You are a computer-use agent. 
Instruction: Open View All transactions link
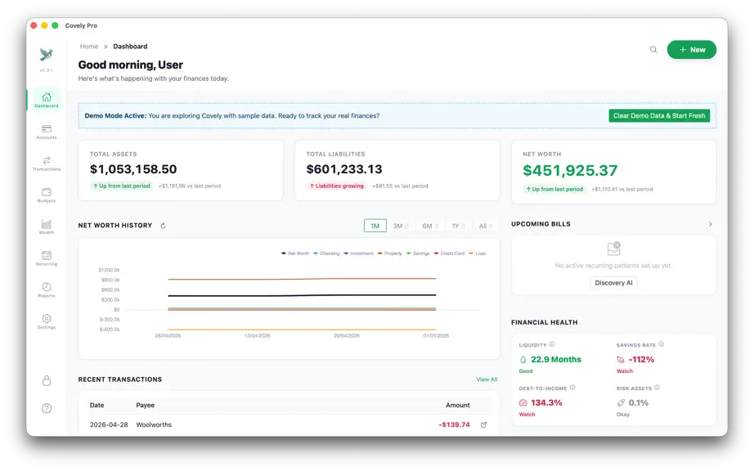[487, 379]
